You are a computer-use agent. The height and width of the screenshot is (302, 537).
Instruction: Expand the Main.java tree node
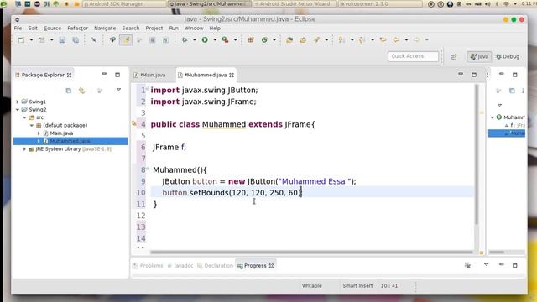(x=39, y=133)
